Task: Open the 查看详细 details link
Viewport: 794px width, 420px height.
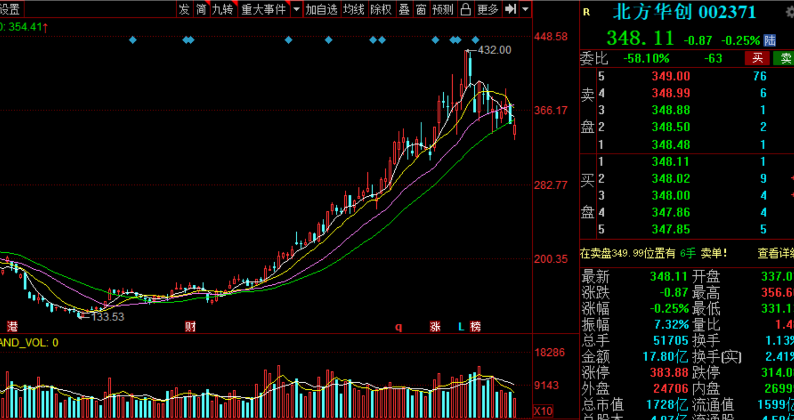Action: coord(776,253)
